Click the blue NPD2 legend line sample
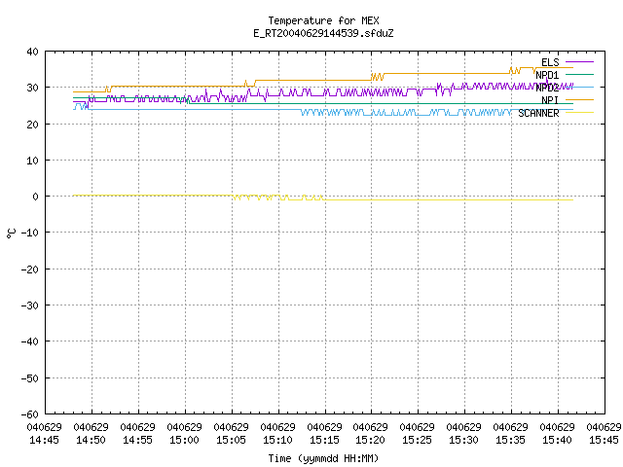Screen dimensions: 623x467 pyautogui.click(x=579, y=87)
